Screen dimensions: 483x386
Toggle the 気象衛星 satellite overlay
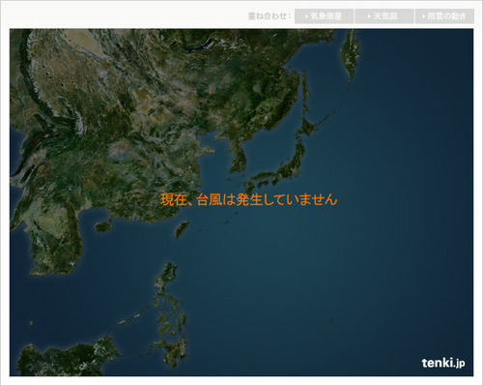click(324, 16)
